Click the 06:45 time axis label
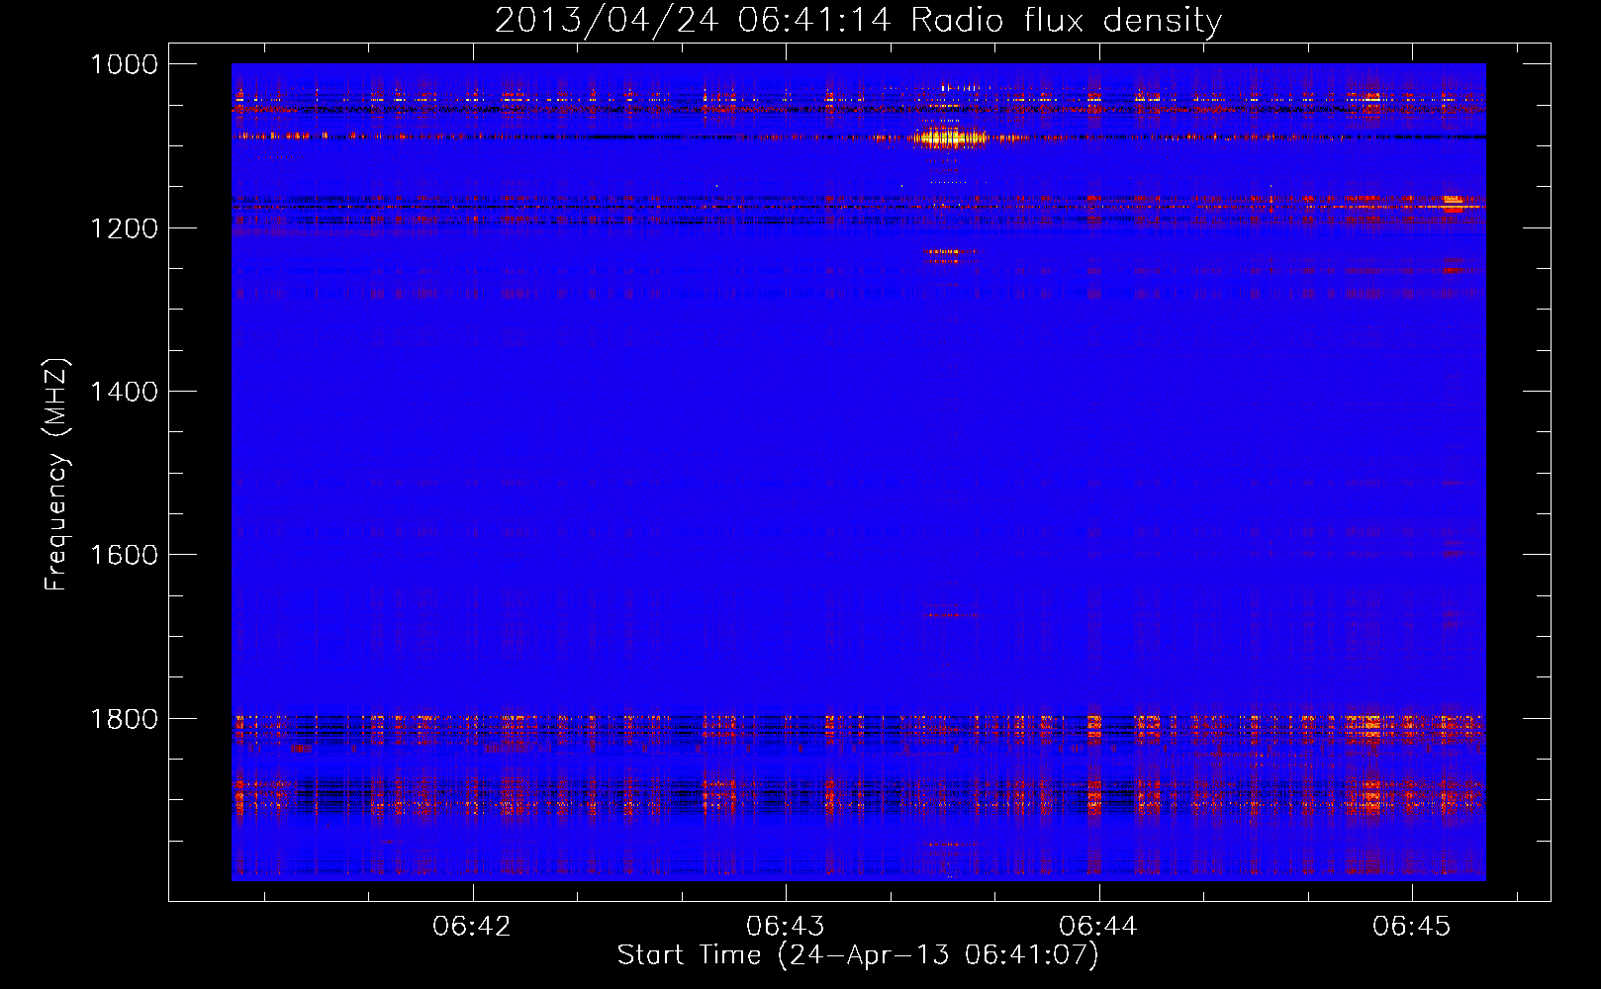This screenshot has width=1601, height=989. [1411, 926]
